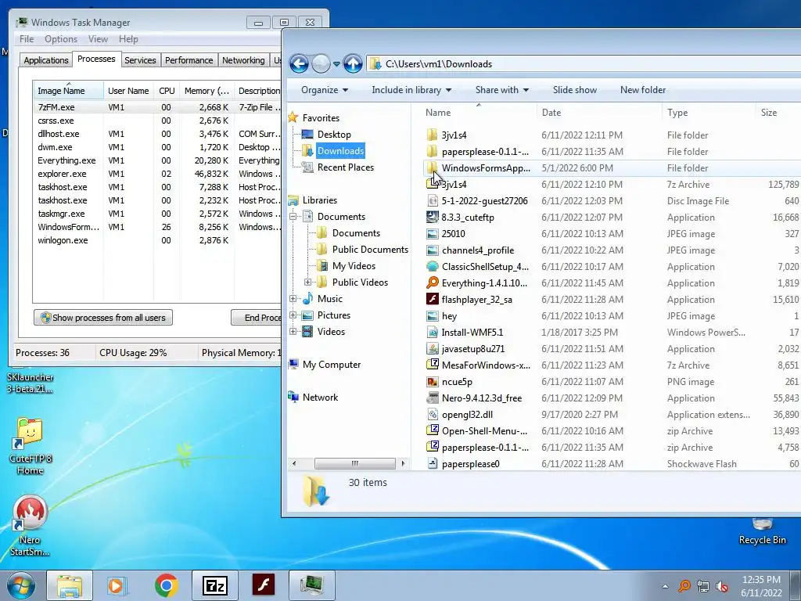This screenshot has height=601, width=801.
Task: Open Task Manager View menu
Action: tap(98, 39)
